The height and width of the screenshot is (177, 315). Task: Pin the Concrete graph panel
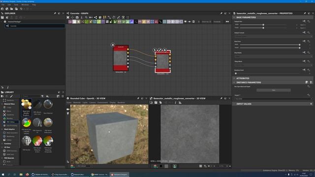click(x=221, y=13)
